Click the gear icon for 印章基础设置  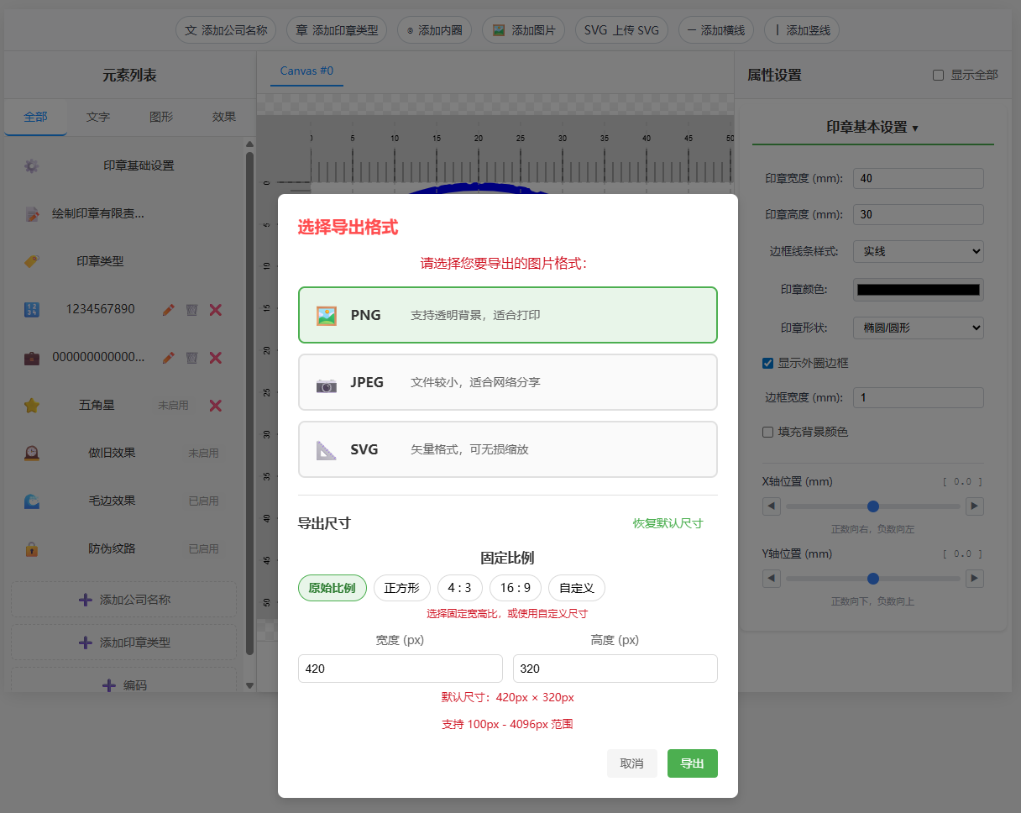[x=32, y=166]
